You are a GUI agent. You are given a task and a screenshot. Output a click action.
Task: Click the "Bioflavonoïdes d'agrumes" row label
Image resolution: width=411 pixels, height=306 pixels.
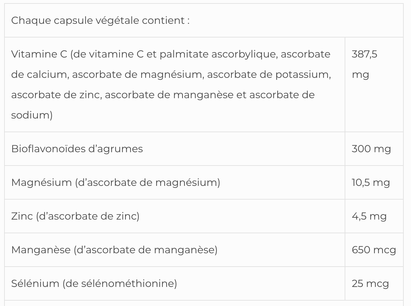[x=77, y=149]
